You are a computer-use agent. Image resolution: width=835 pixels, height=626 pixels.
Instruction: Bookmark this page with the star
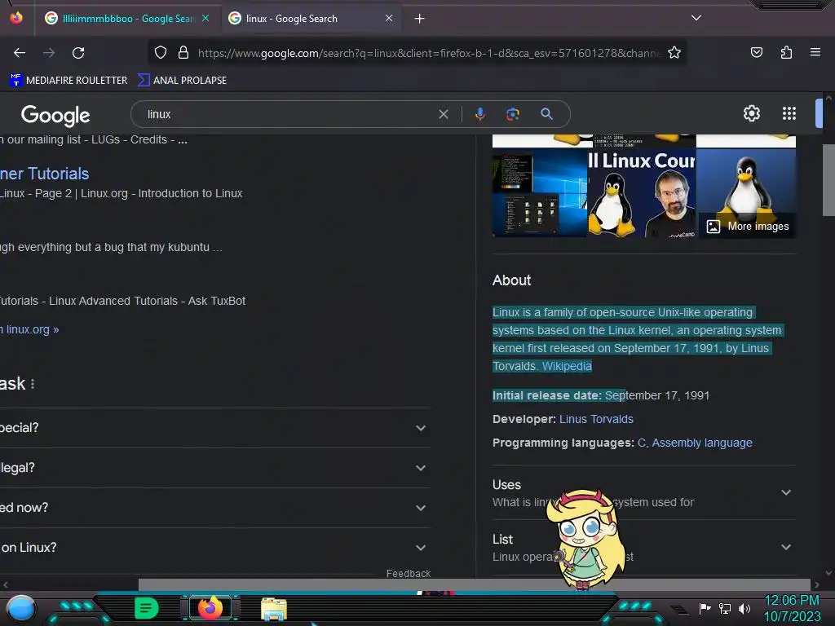pos(674,52)
